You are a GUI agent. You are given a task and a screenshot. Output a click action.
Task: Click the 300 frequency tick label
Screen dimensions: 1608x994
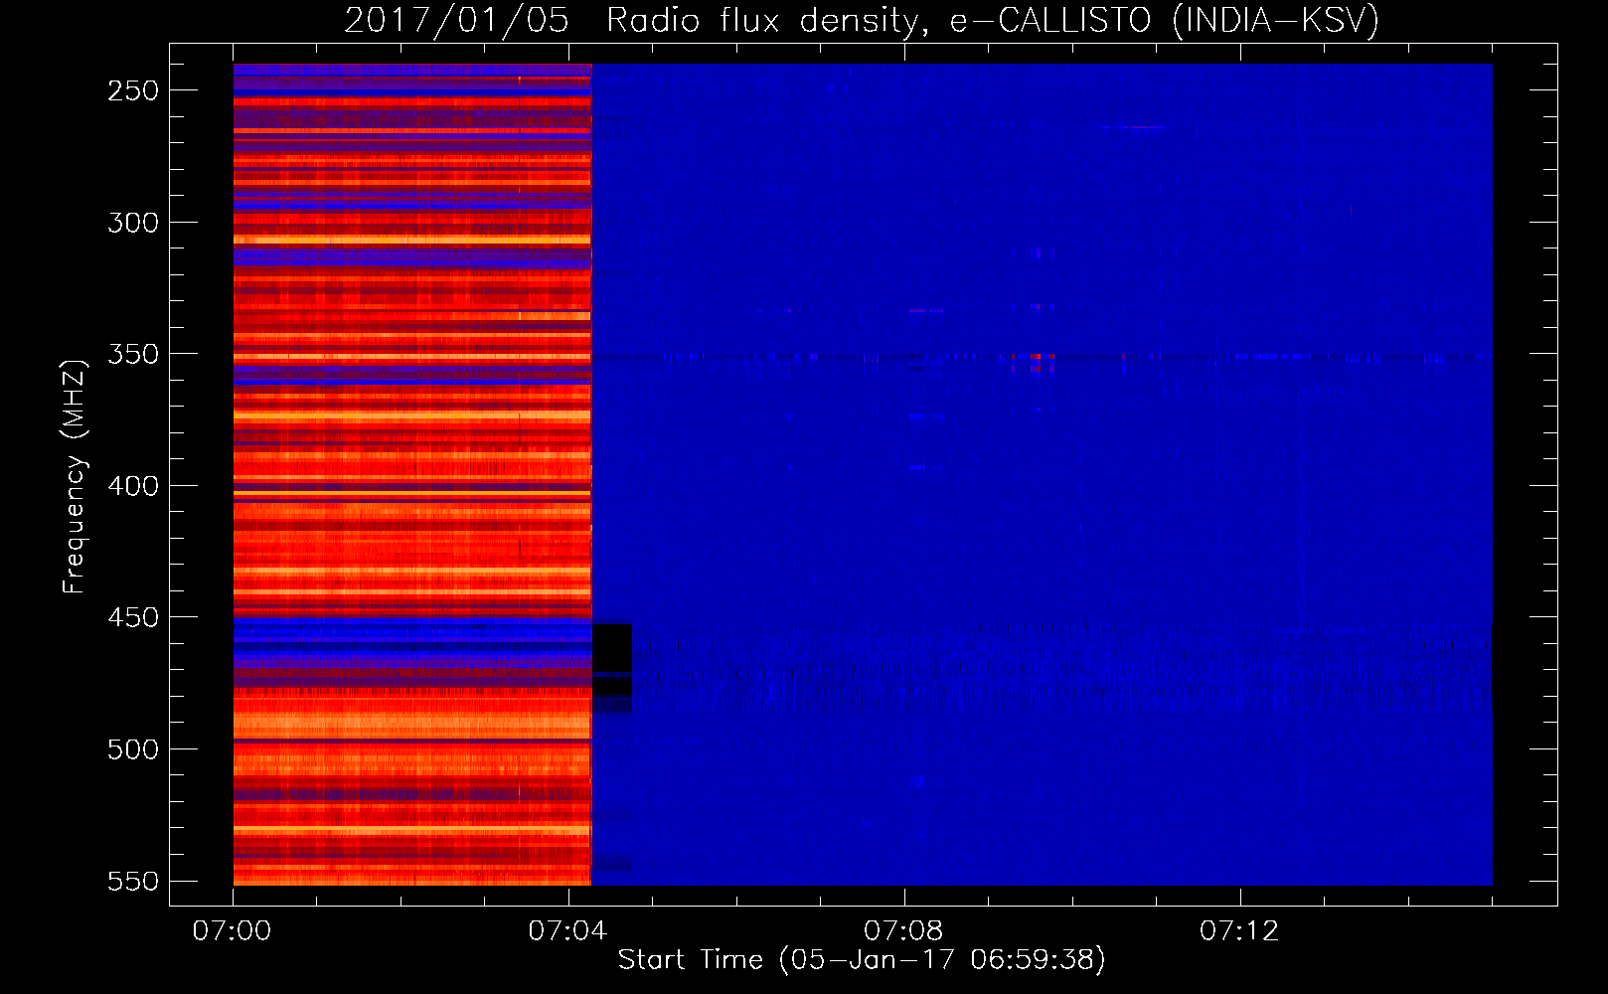(x=133, y=223)
